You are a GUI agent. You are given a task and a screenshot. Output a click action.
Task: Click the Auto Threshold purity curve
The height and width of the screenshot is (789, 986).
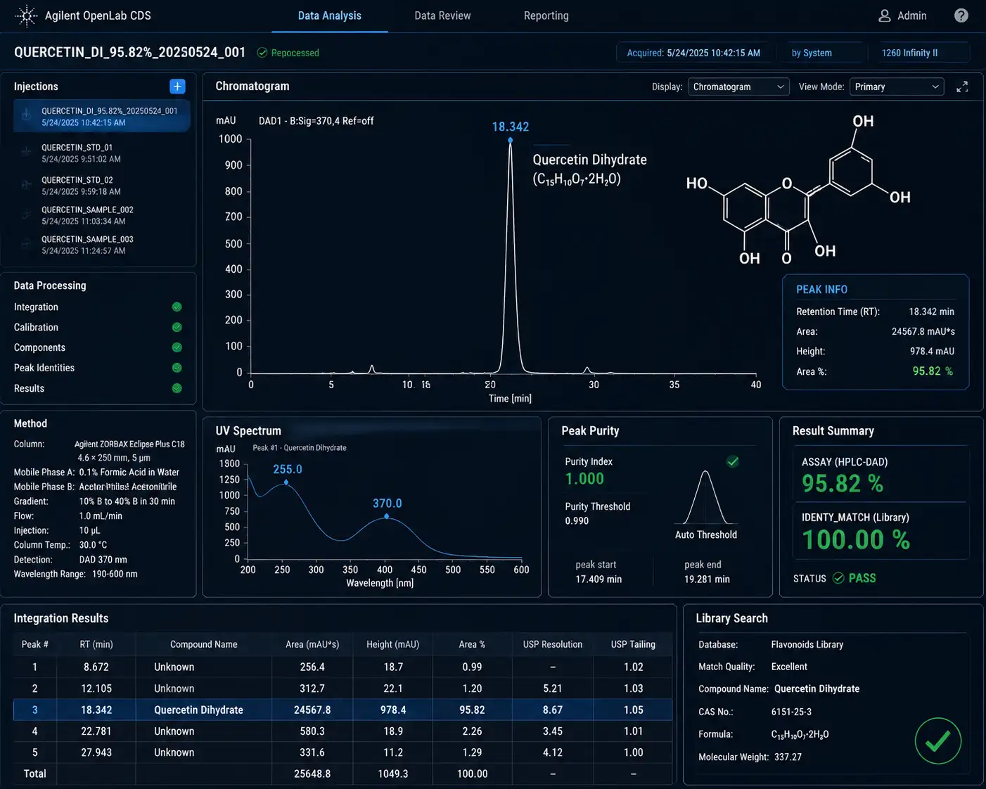[x=705, y=497]
